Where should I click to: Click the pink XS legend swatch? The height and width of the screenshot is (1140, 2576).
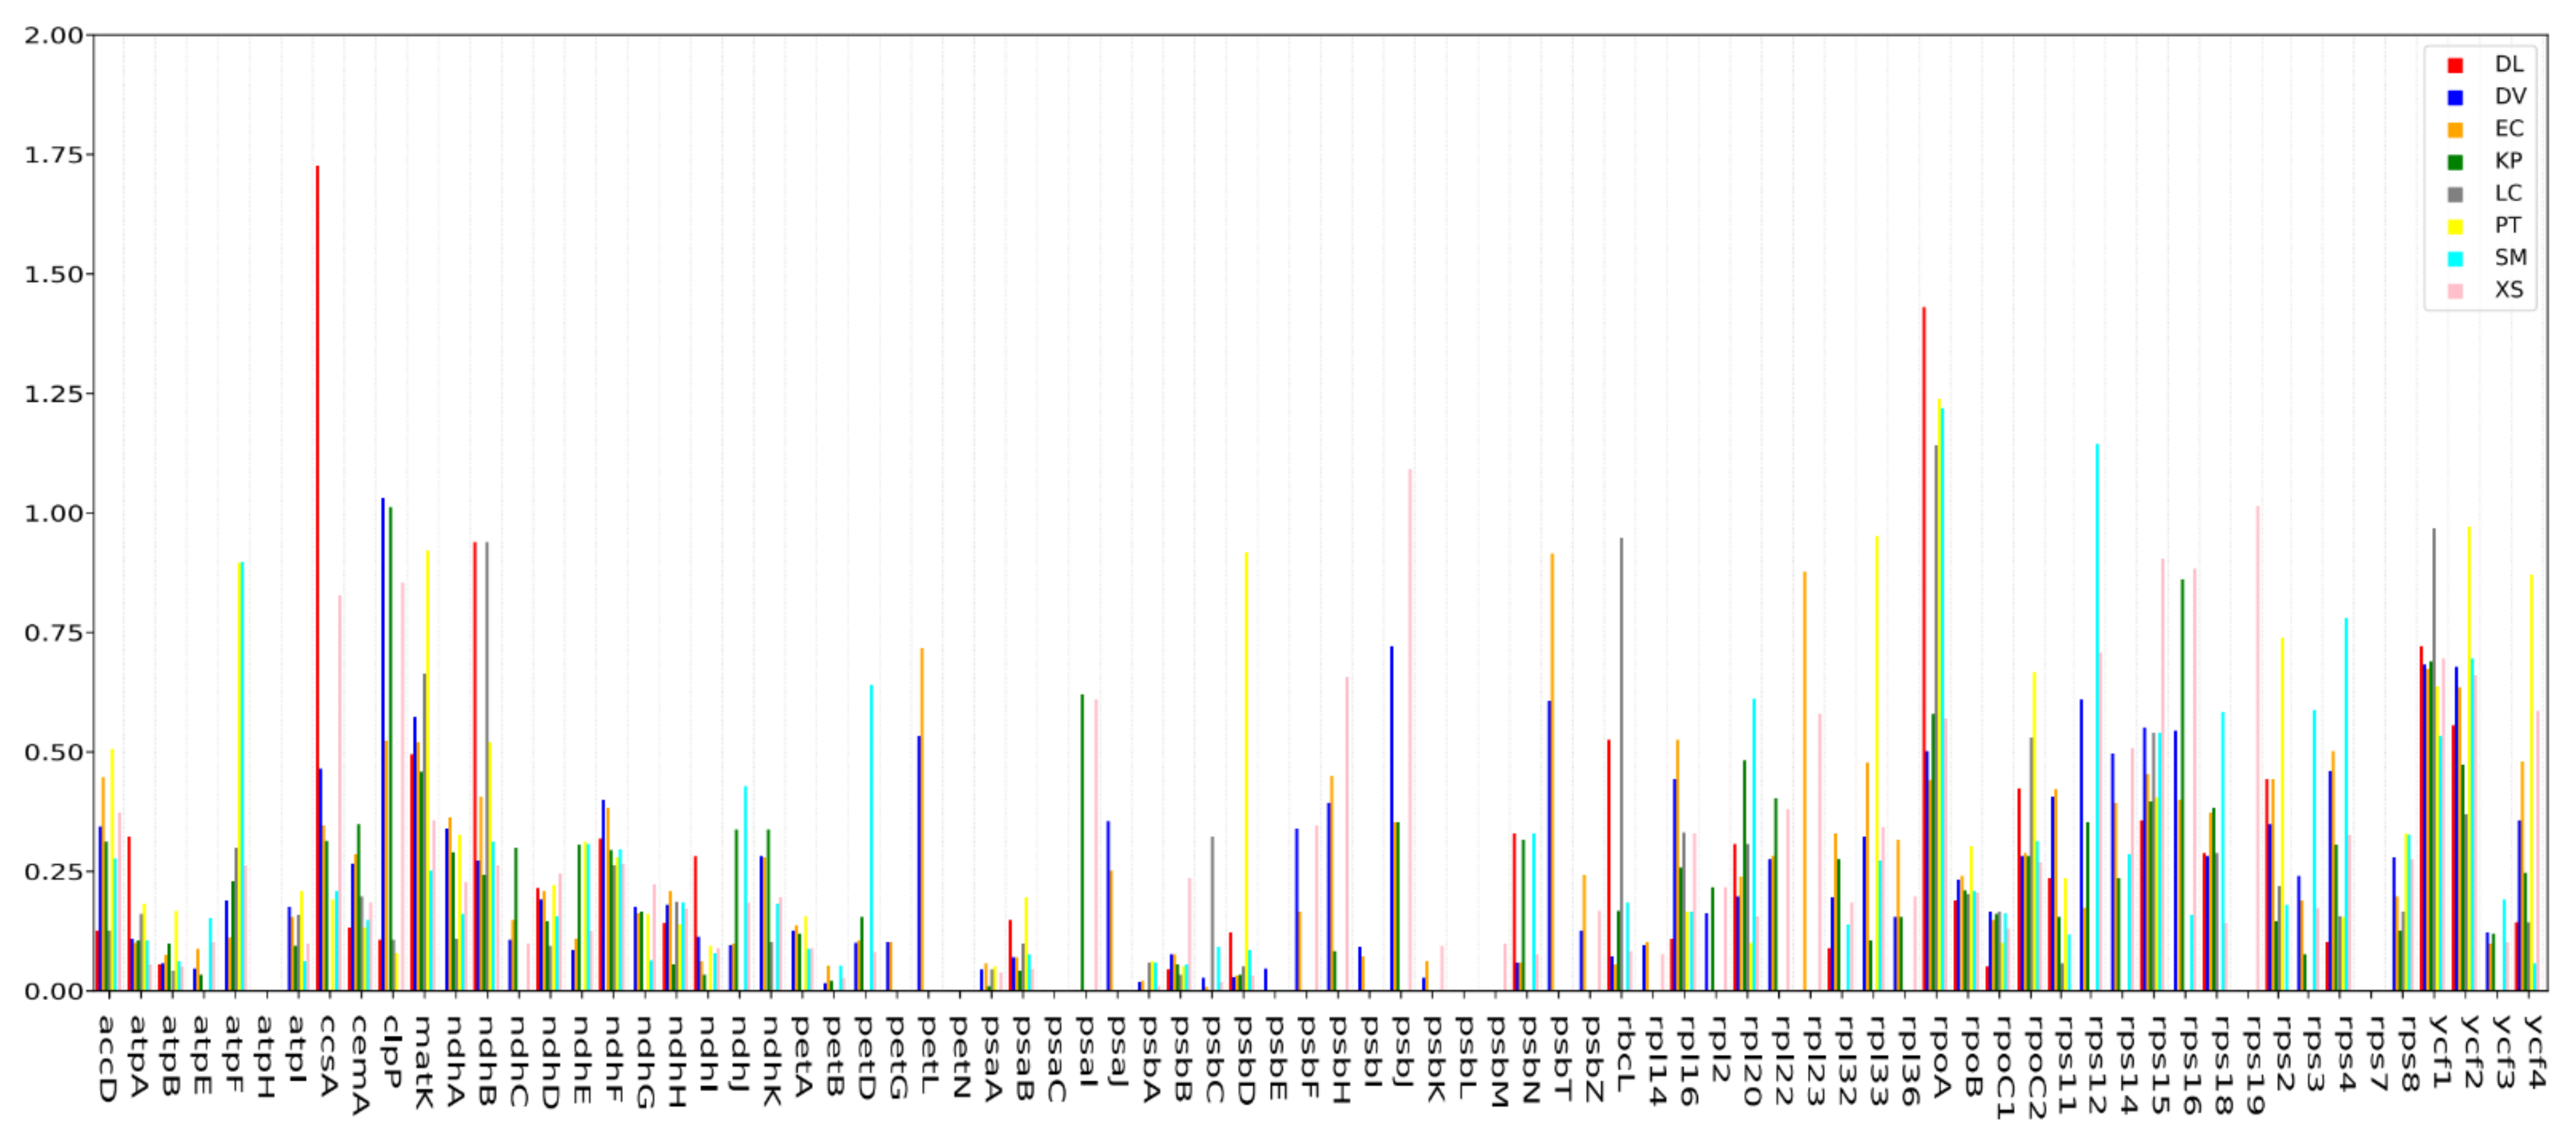pyautogui.click(x=2454, y=291)
